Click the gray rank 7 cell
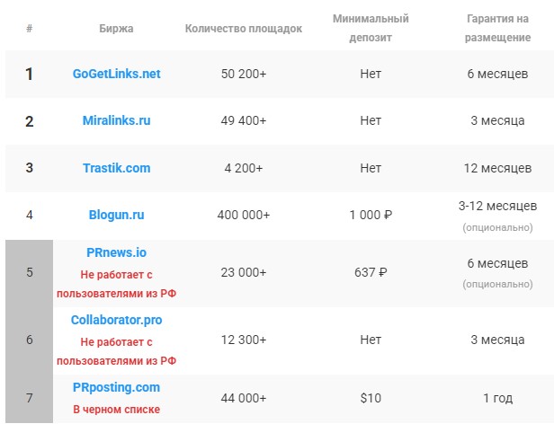Screen dimensions: 554x424 coord(30,398)
